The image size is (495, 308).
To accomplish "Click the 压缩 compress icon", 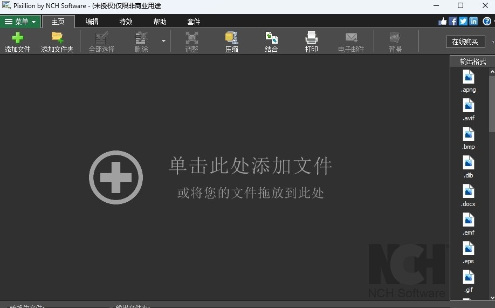I will click(231, 38).
